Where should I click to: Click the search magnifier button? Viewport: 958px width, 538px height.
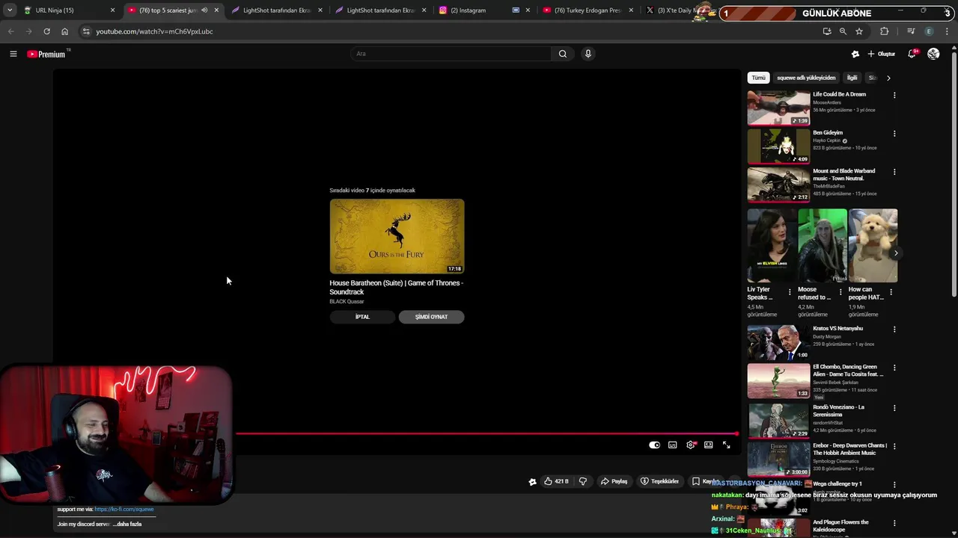tap(563, 54)
